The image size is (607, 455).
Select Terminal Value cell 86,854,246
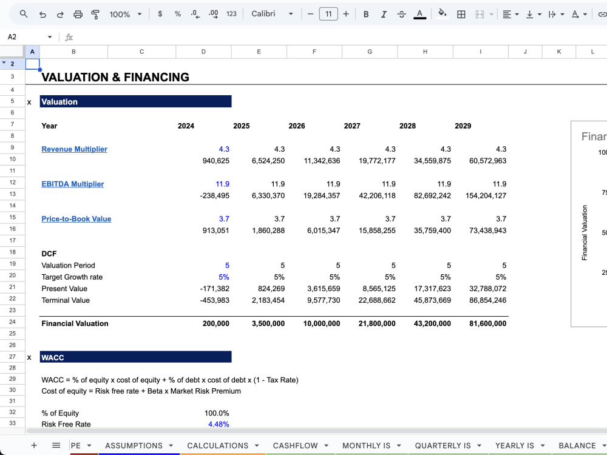click(480, 300)
